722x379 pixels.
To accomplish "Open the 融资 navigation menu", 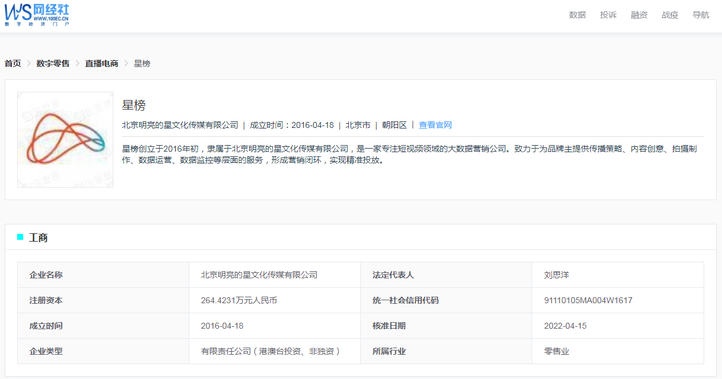I will (639, 15).
